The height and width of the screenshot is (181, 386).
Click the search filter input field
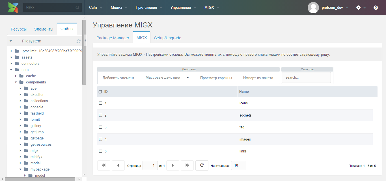pyautogui.click(x=306, y=77)
